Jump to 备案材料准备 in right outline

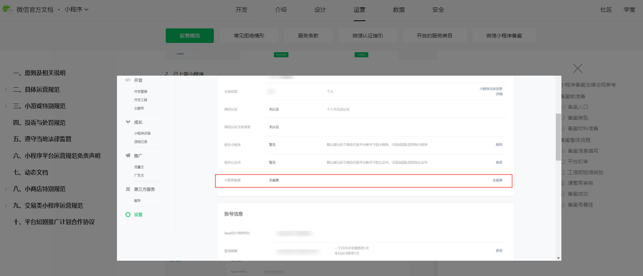[583, 129]
